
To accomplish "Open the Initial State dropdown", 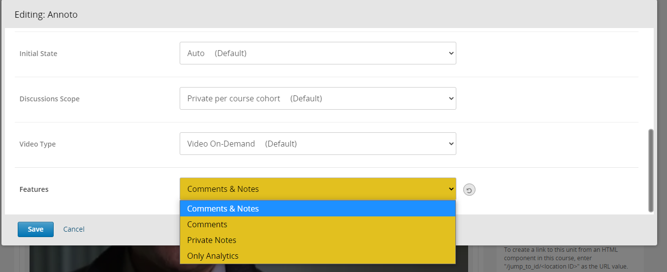I will [x=318, y=53].
